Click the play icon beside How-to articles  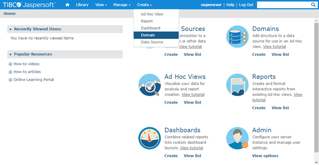point(10,72)
